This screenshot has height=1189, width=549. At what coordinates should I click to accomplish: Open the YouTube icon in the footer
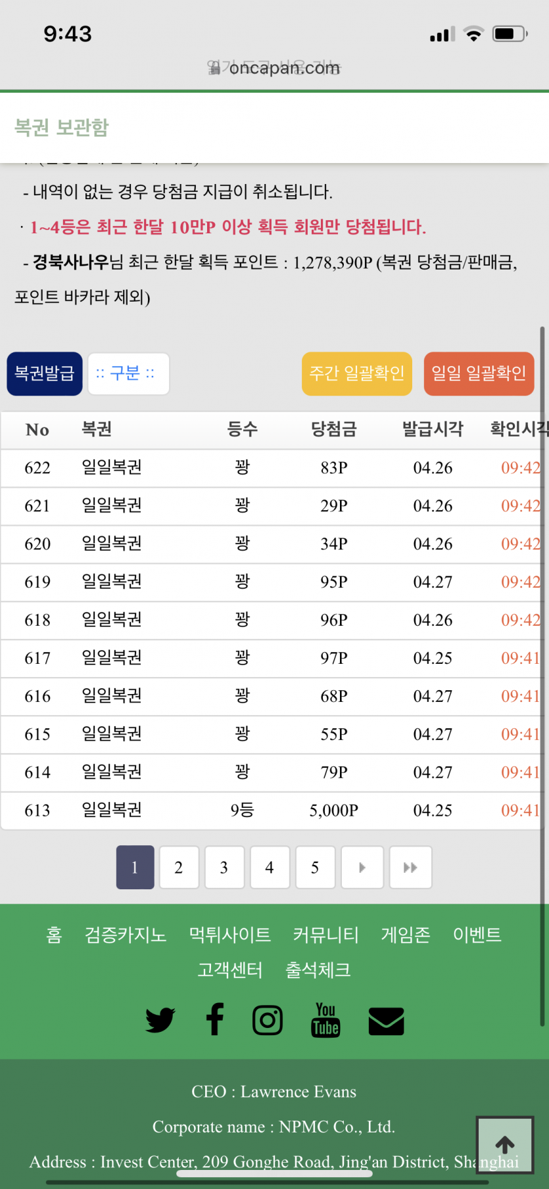[325, 1020]
